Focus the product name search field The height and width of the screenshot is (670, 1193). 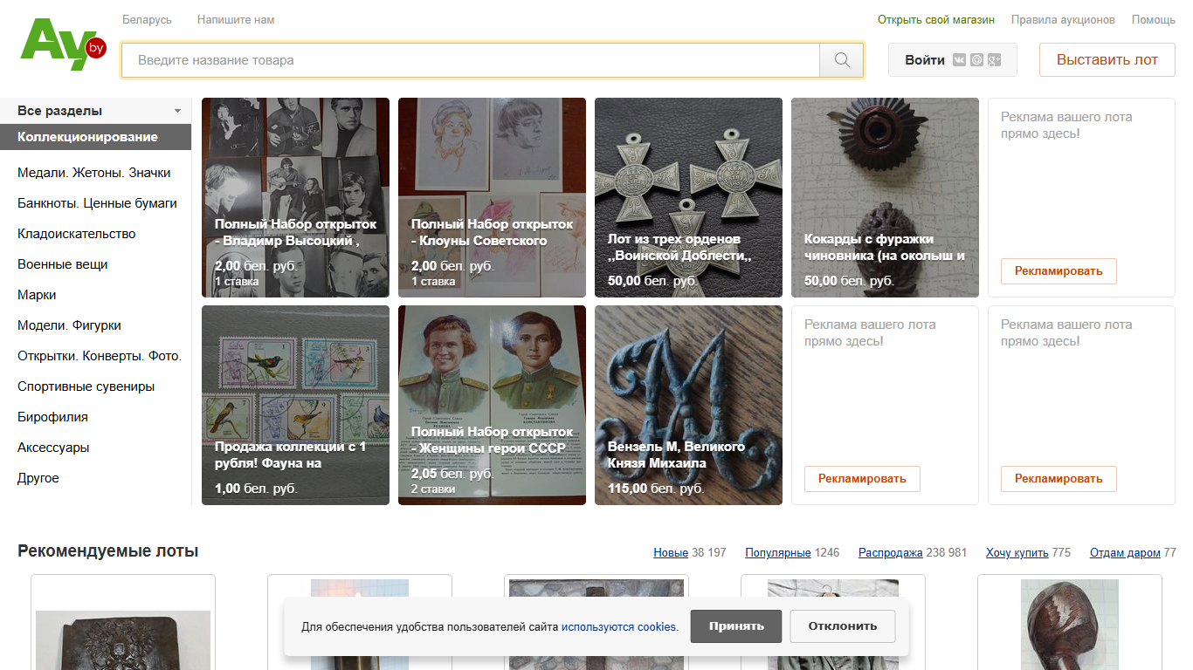pos(471,60)
